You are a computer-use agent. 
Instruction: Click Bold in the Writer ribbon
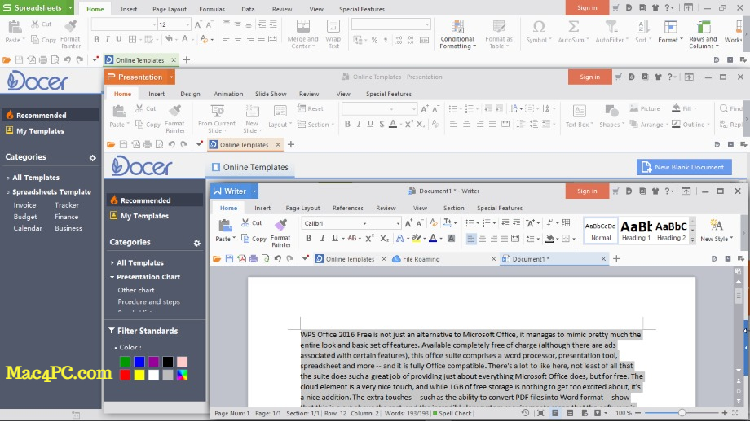tap(308, 238)
